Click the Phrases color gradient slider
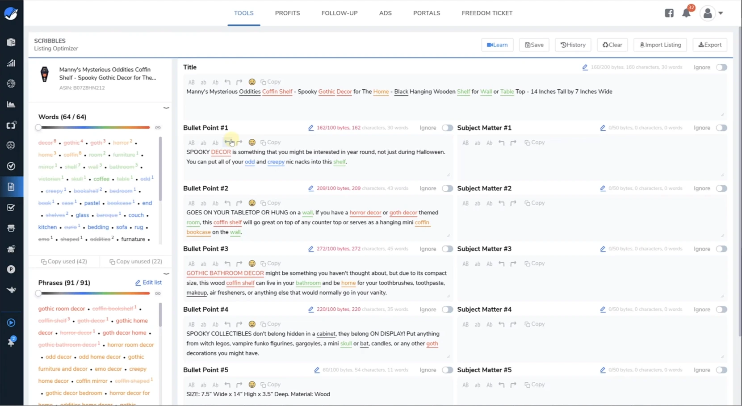This screenshot has height=406, width=742. pyautogui.click(x=94, y=293)
